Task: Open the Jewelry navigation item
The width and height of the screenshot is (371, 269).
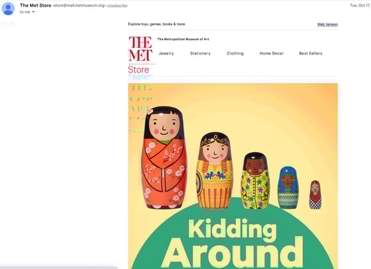Action: tap(166, 53)
